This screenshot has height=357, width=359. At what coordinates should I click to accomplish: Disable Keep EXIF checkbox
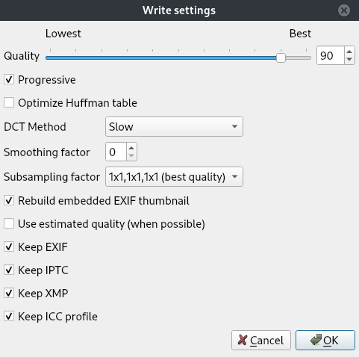coord(9,246)
